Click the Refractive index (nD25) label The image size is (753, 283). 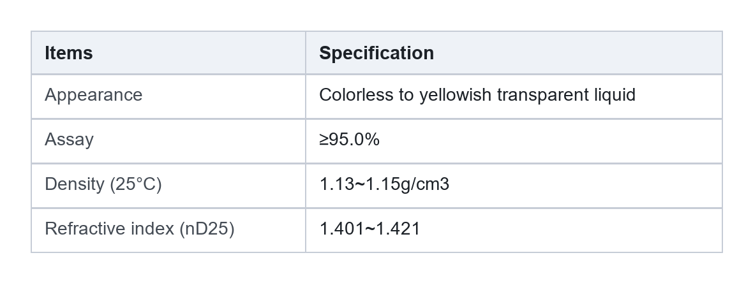139,228
